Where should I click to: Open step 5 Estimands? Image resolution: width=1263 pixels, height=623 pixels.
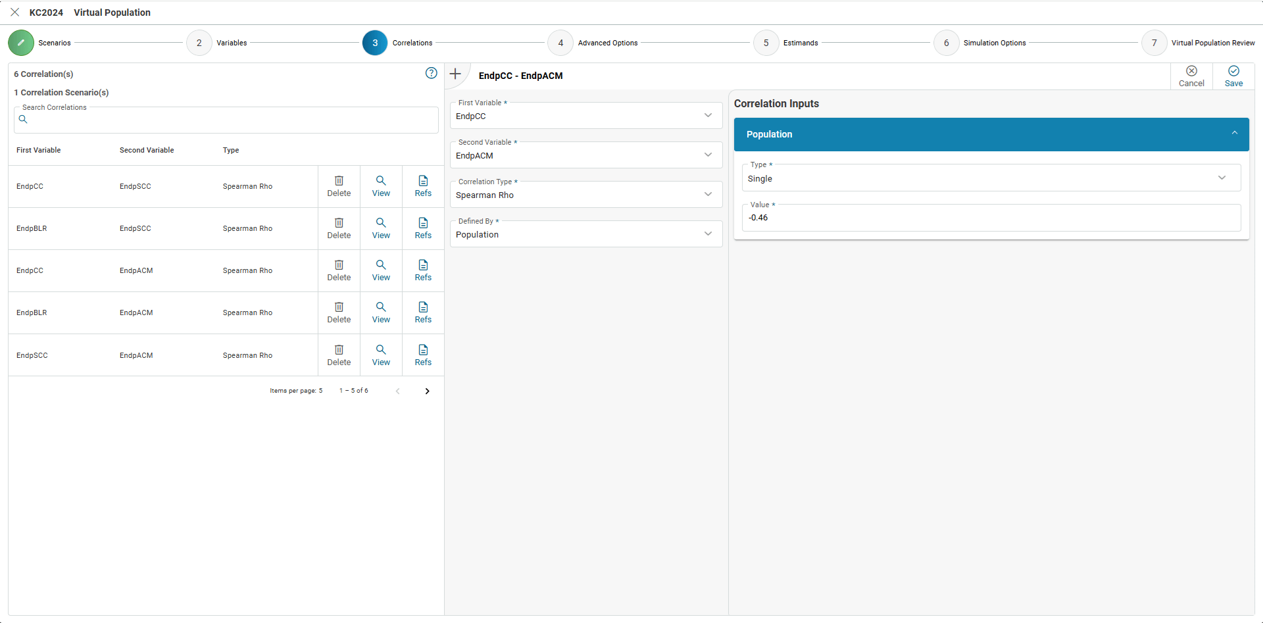point(785,43)
